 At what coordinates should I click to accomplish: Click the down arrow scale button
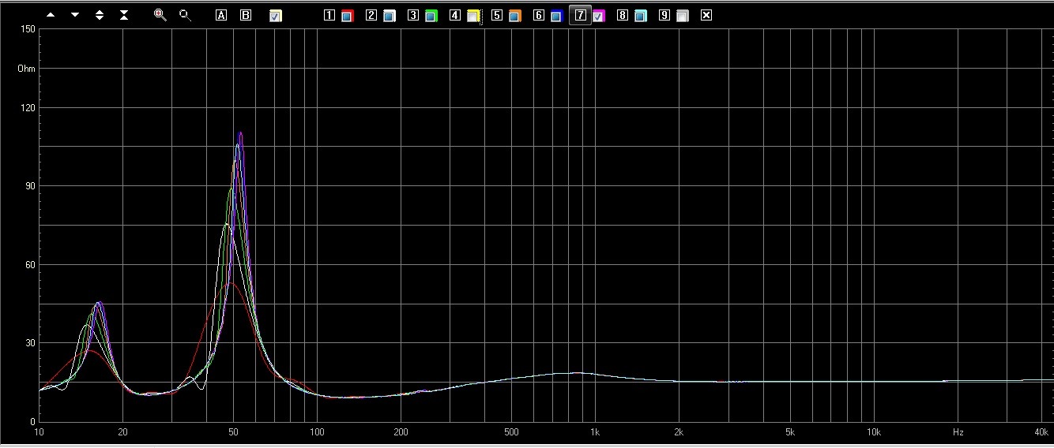[x=75, y=15]
